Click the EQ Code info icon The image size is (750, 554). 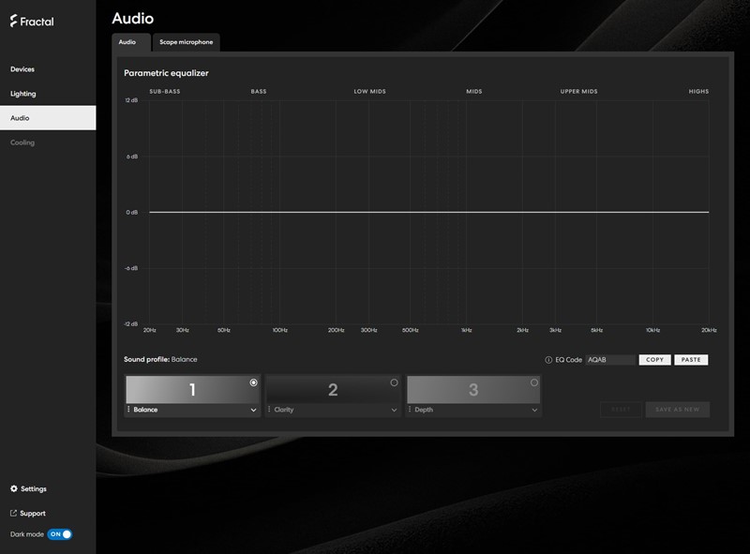[x=548, y=360]
